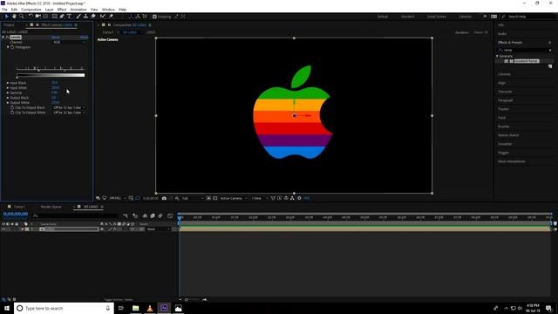This screenshot has height=314, width=558.
Task: Open the Composition menu
Action: [31, 10]
